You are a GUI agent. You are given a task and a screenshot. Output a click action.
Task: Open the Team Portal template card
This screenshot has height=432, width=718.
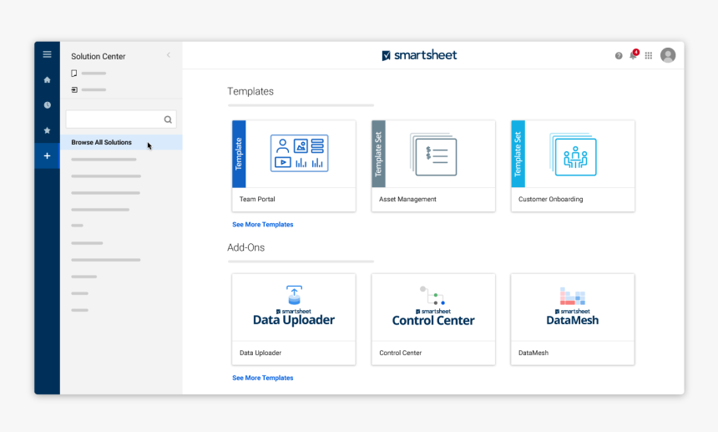pyautogui.click(x=294, y=165)
